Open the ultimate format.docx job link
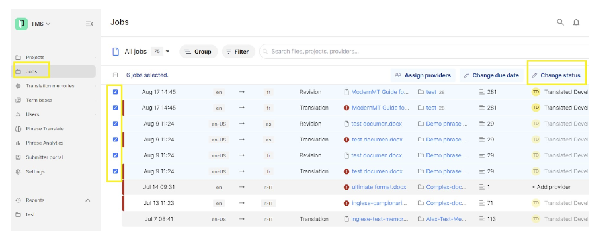Image resolution: width=609 pixels, height=240 pixels. pos(379,187)
